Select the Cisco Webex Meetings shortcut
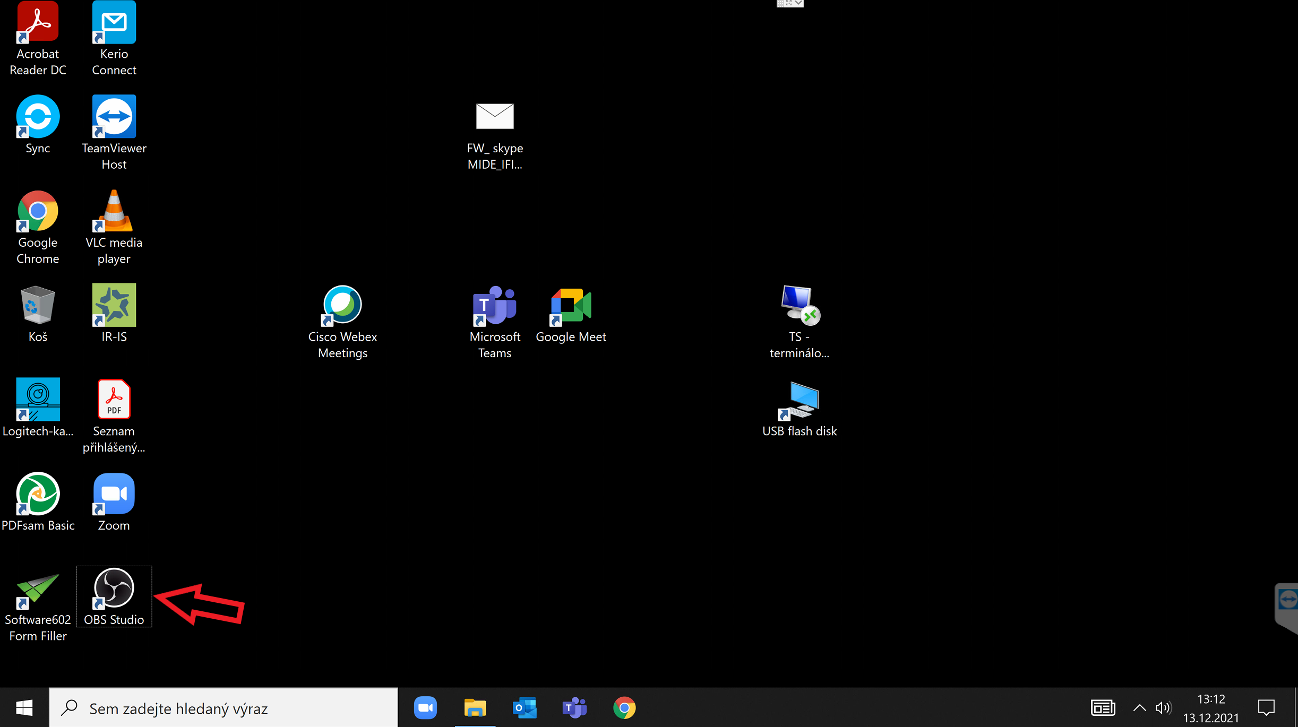 coord(342,322)
